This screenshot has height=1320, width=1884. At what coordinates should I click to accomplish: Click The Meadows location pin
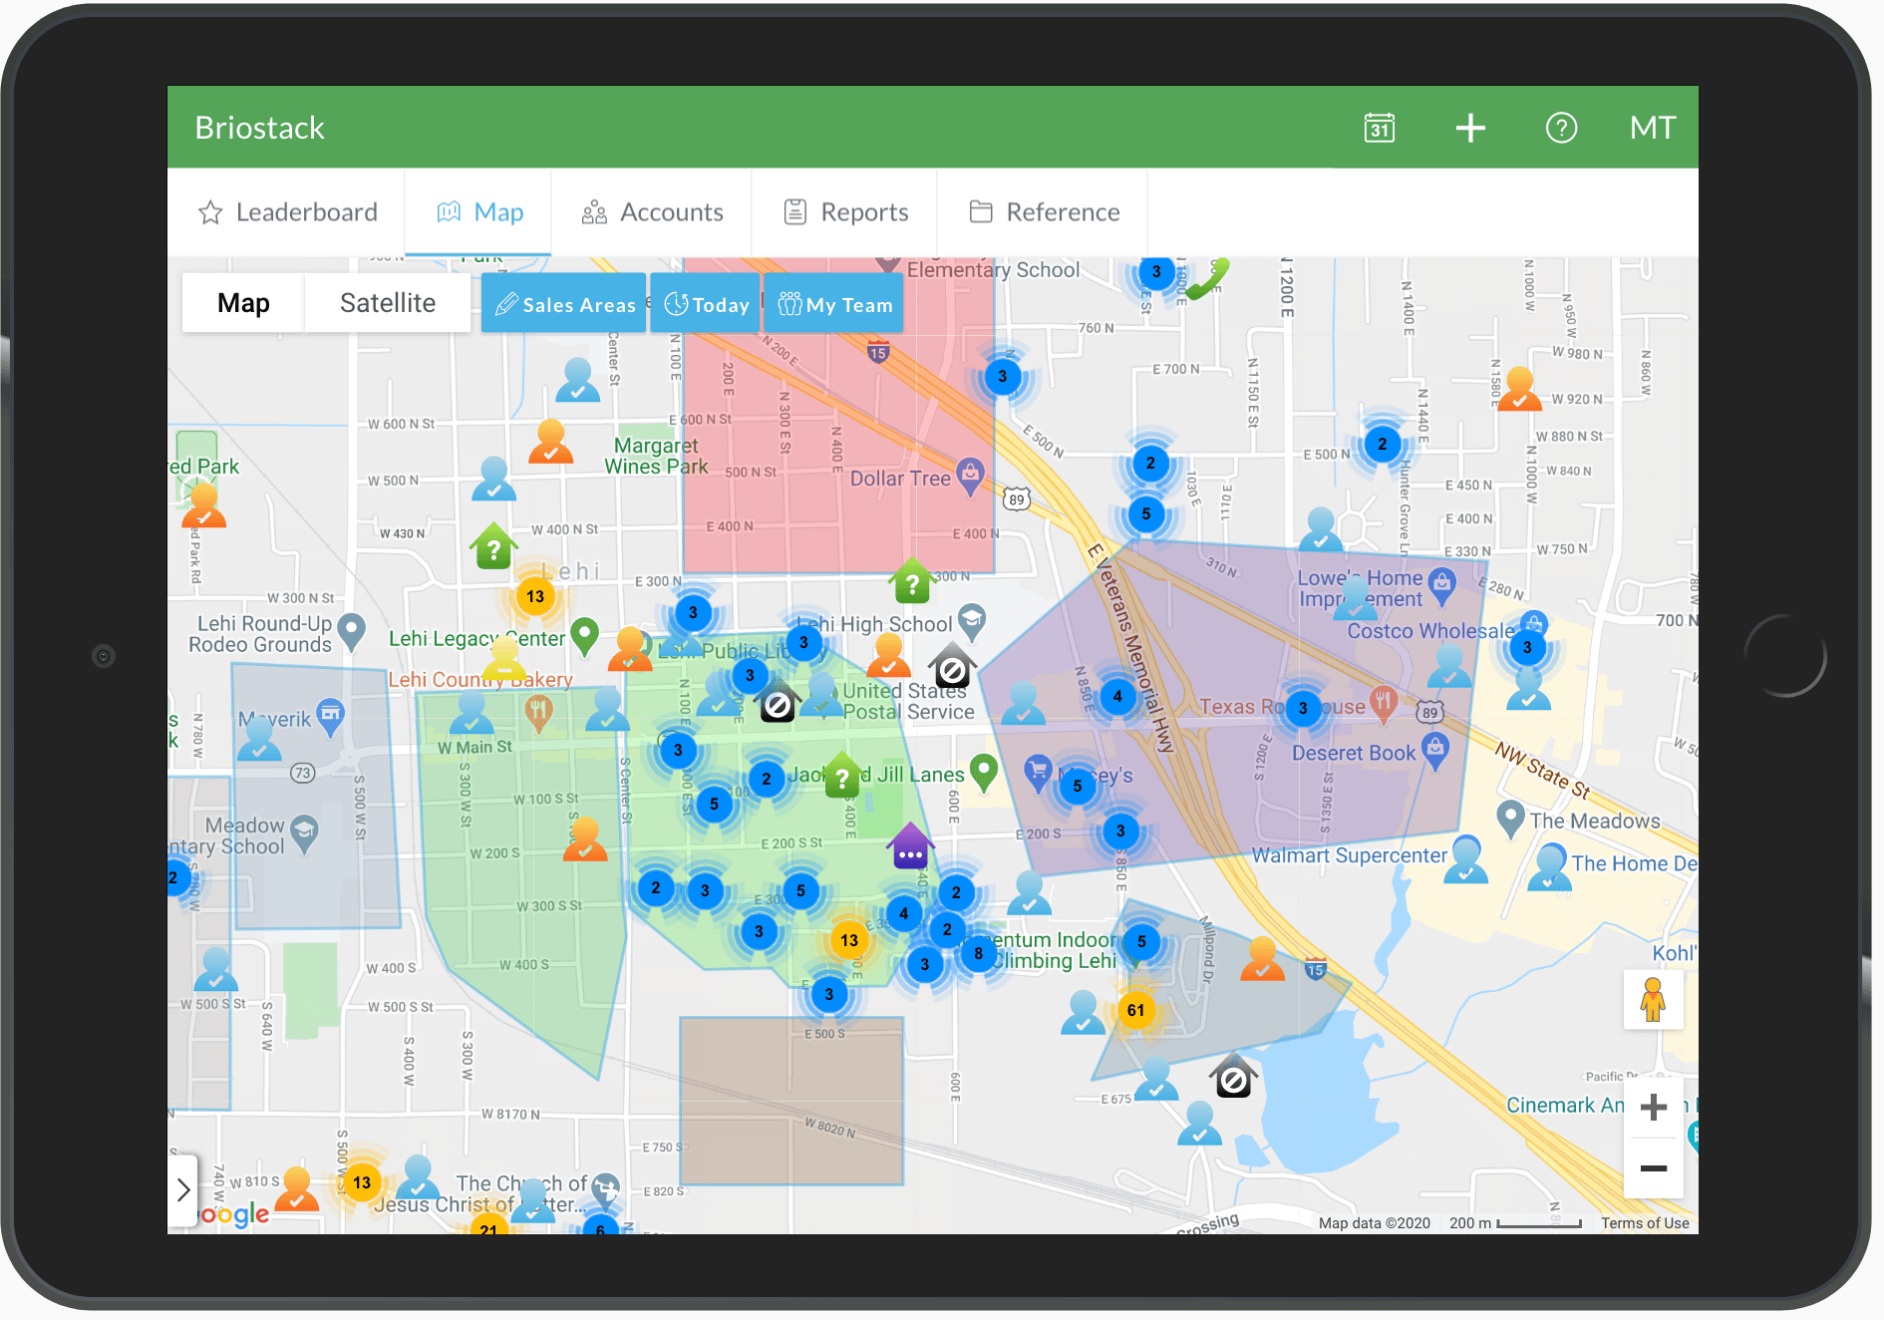coord(1510,819)
